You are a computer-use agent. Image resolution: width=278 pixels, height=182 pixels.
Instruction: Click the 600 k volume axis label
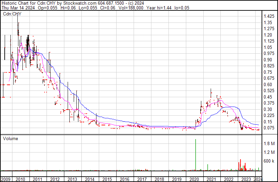click(x=269, y=161)
